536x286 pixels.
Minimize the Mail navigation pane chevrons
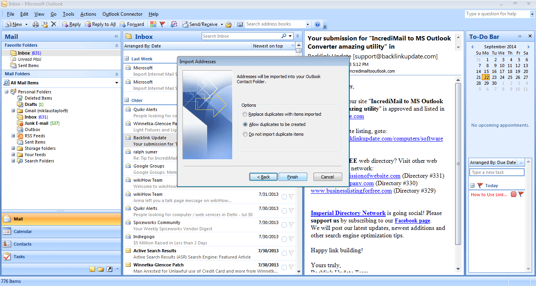pos(116,36)
